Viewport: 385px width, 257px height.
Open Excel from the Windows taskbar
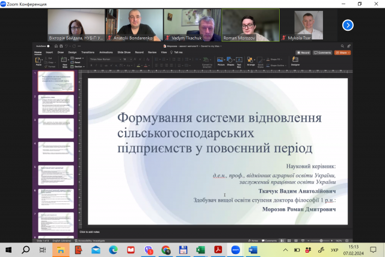click(x=200, y=249)
